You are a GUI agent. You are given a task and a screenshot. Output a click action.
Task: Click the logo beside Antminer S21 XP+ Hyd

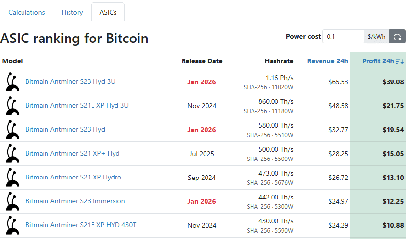12,153
